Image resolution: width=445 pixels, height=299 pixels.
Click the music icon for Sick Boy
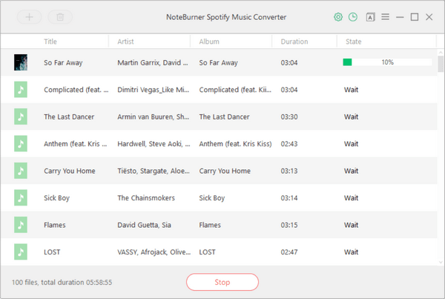tap(21, 197)
